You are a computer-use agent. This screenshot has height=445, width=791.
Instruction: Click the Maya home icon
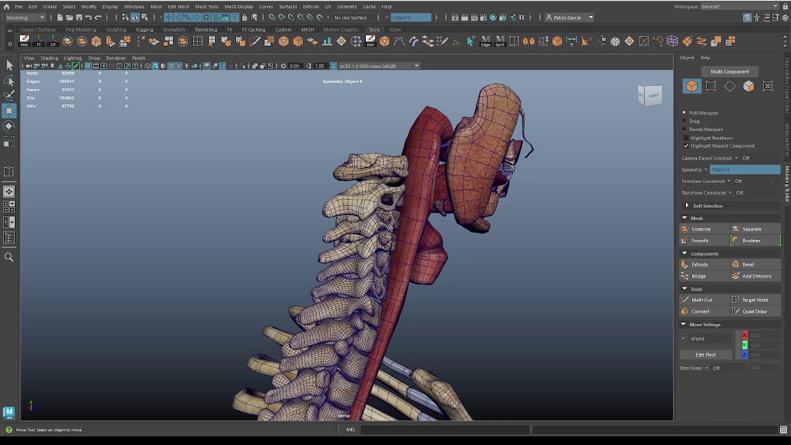[x=6, y=6]
